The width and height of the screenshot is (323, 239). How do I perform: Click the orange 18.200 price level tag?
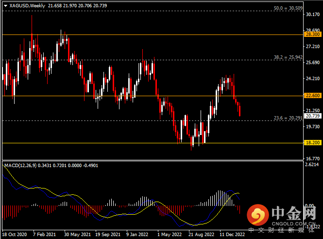[x=311, y=143]
